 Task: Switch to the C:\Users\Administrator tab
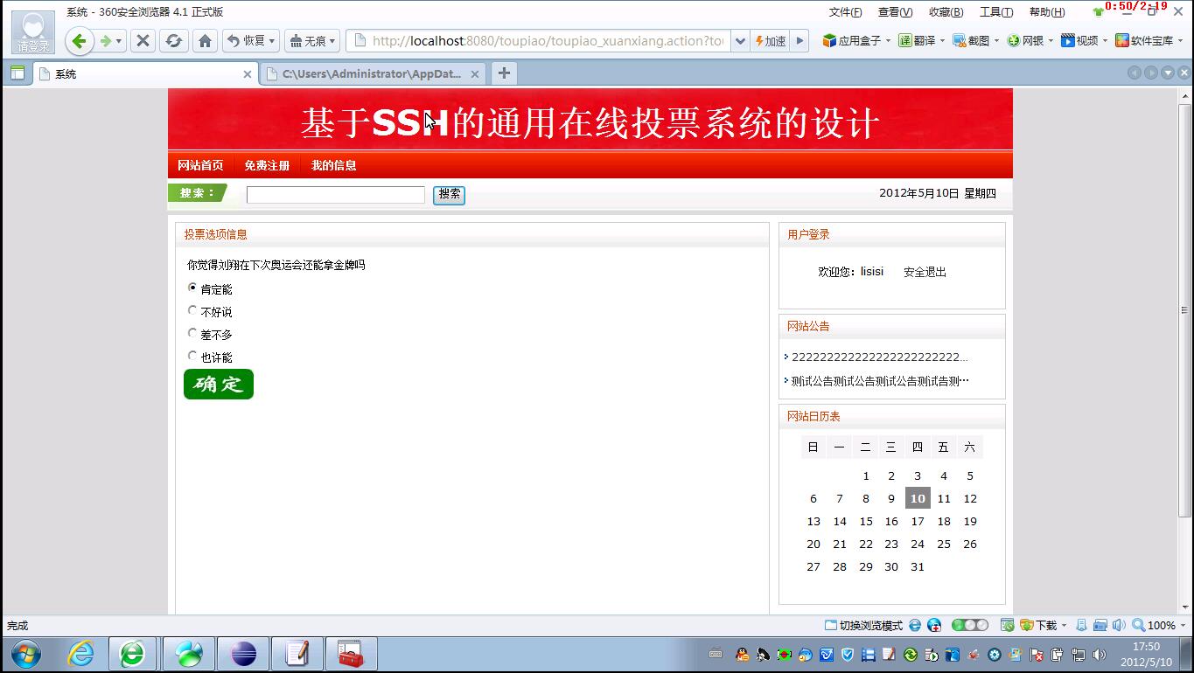coord(372,73)
